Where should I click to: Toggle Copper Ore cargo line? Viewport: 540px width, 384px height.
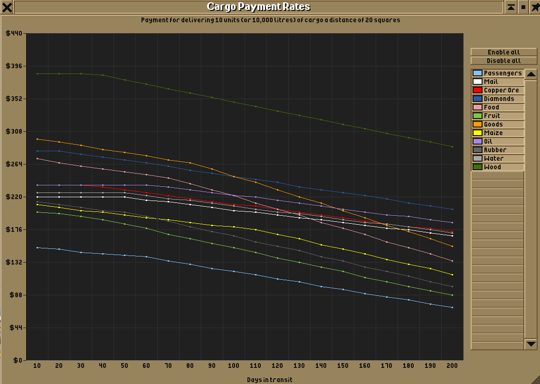pyautogui.click(x=498, y=91)
